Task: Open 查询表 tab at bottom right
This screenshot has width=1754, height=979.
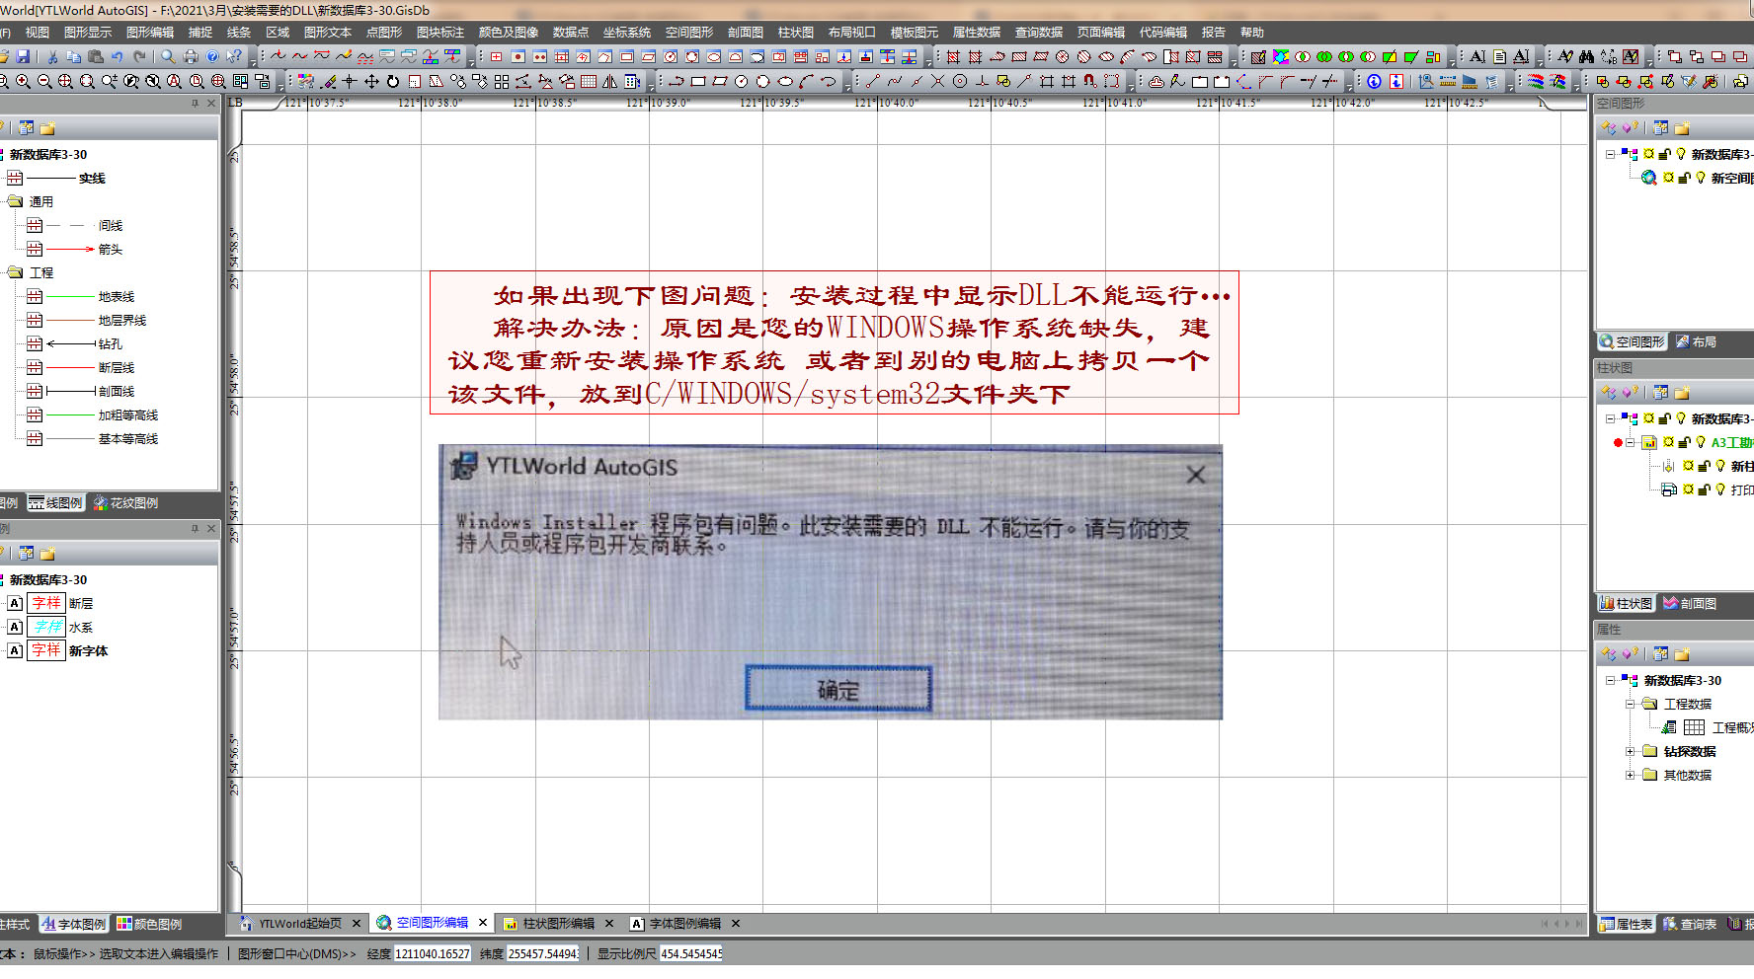Action: (x=1689, y=924)
